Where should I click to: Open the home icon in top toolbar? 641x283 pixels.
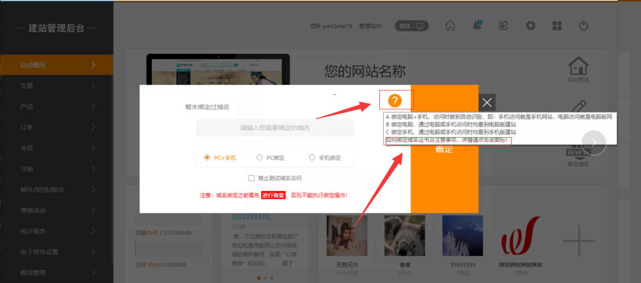pyautogui.click(x=450, y=26)
